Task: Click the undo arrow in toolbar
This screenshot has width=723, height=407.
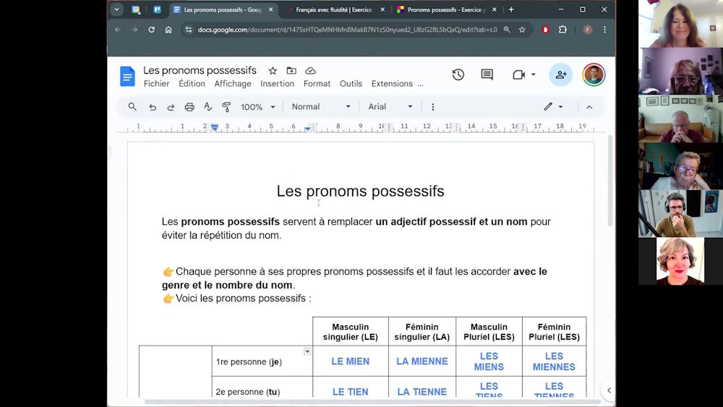Action: (x=153, y=107)
